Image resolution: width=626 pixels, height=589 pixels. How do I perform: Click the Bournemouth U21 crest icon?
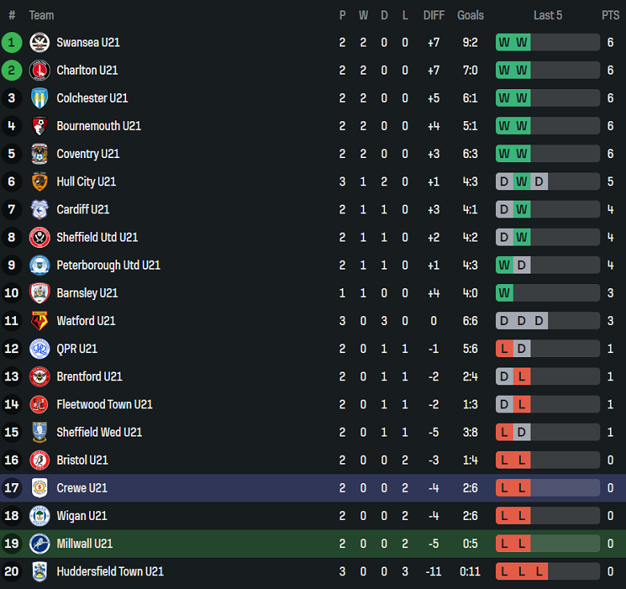tap(39, 126)
